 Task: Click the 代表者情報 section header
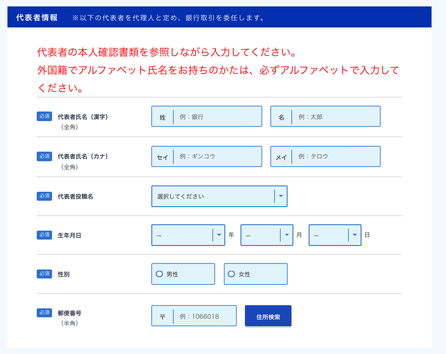(37, 18)
